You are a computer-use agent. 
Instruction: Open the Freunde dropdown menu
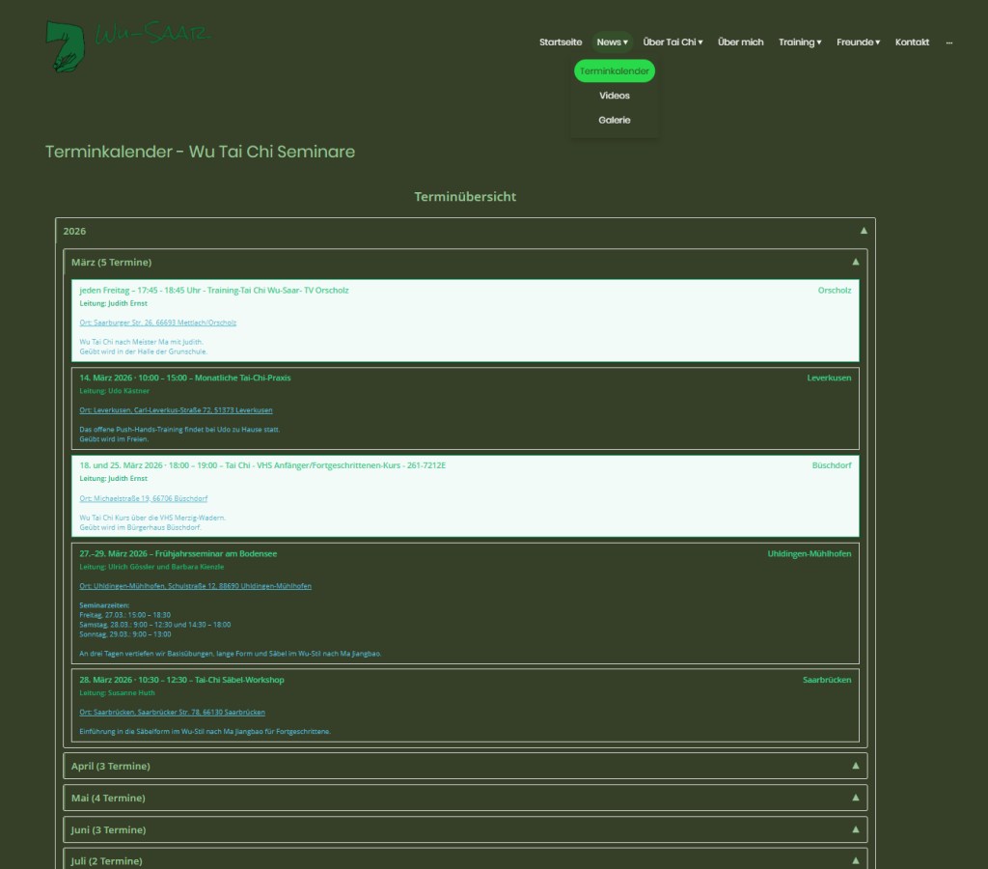coord(858,42)
